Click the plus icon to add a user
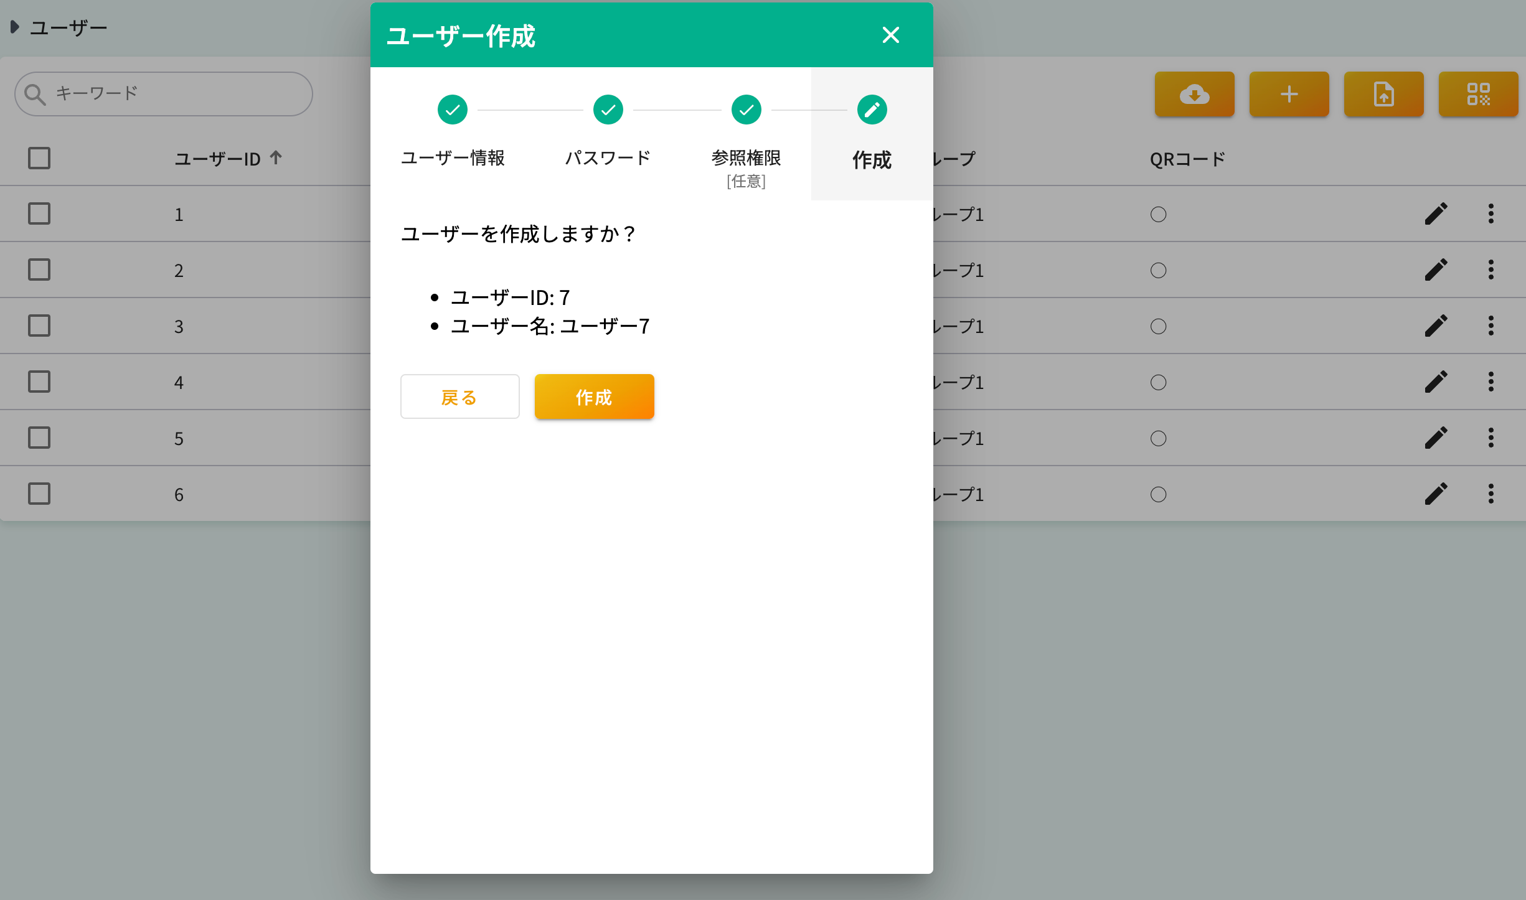This screenshot has height=900, width=1526. 1289,95
